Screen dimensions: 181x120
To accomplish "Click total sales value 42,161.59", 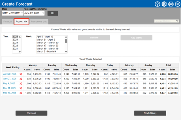I will (x=173, y=88).
